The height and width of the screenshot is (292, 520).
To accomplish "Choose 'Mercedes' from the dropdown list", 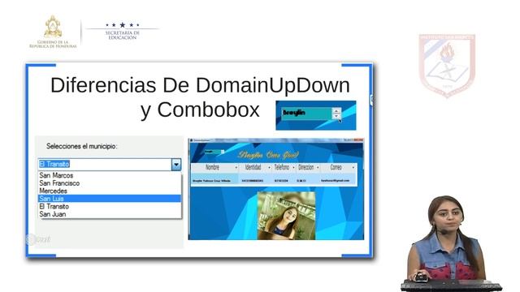I will 53,191.
